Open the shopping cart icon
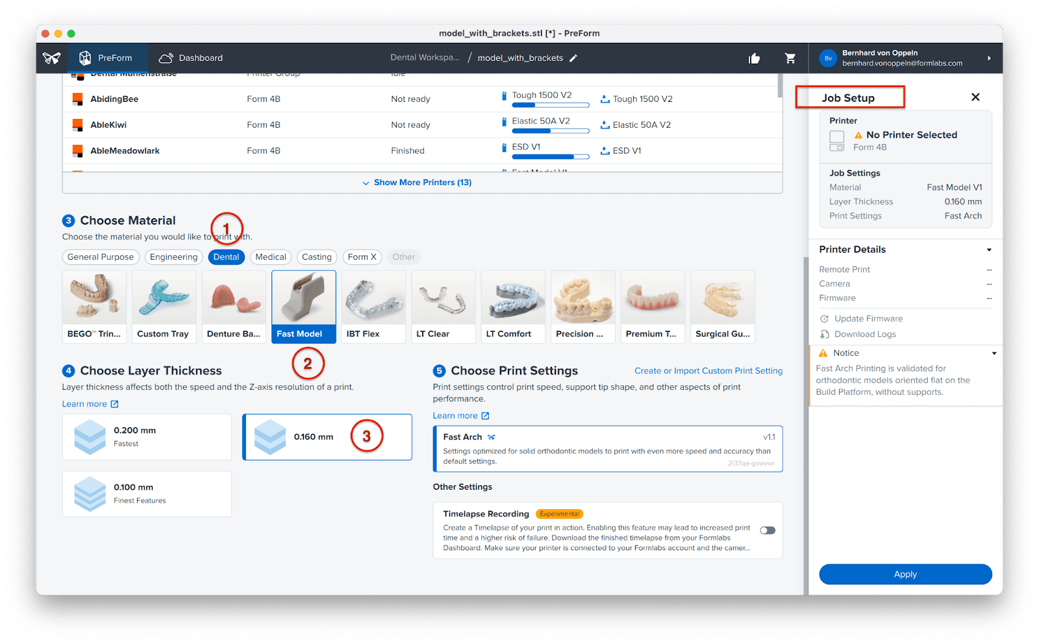 790,58
